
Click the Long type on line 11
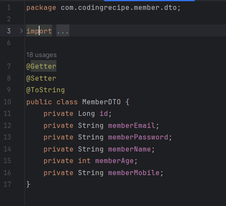[x=87, y=114]
